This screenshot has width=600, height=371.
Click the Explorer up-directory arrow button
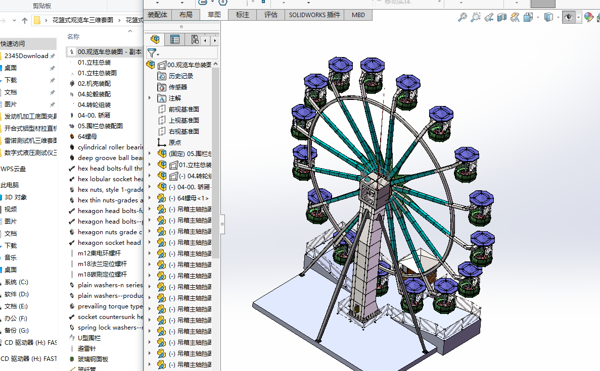(x=25, y=21)
